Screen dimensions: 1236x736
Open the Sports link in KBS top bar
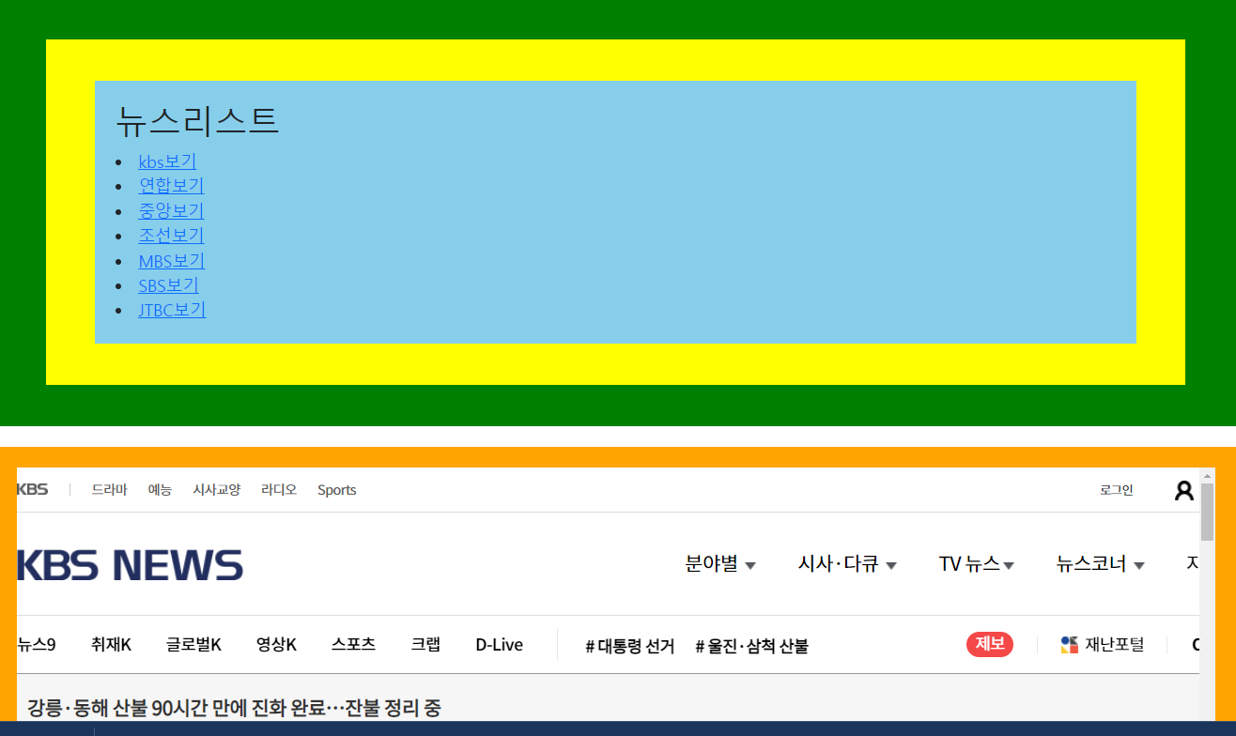point(337,490)
